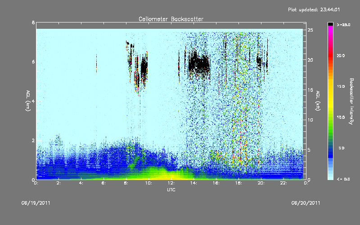Click the 25 kft tick label on right axis
This screenshot has width=360, height=225.
pos(310,30)
